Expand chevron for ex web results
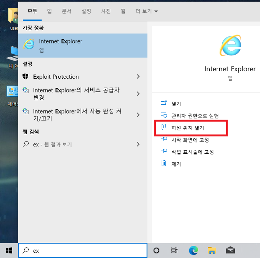260x258 pixels. (138, 144)
